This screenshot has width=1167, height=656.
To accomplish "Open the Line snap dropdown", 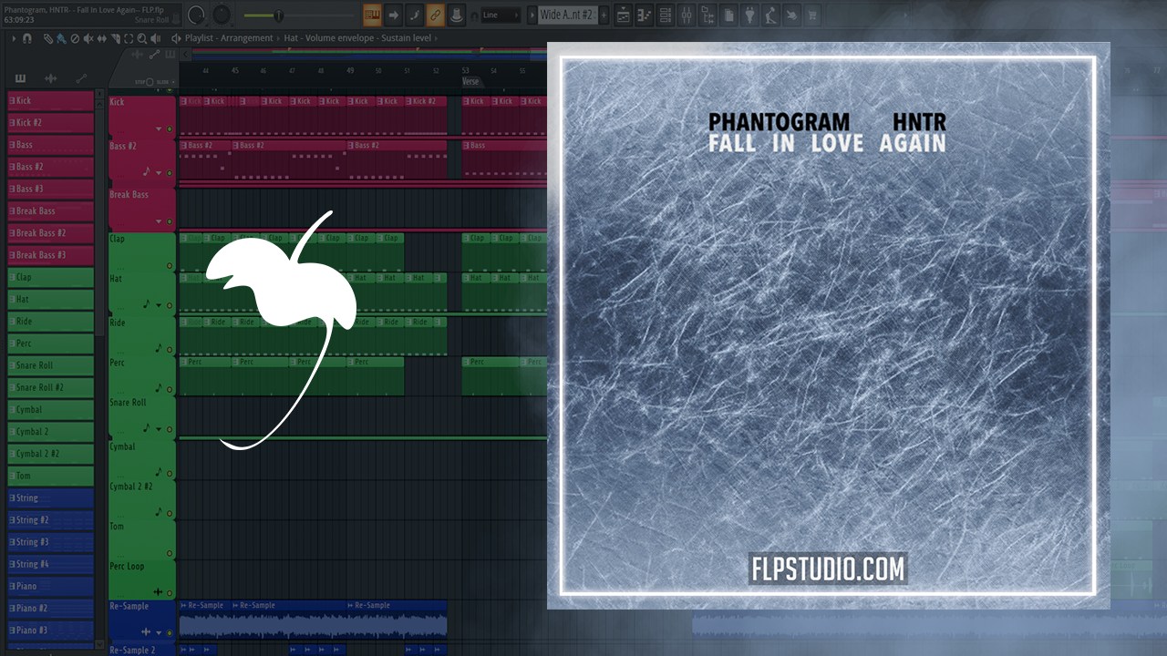I will [x=501, y=15].
